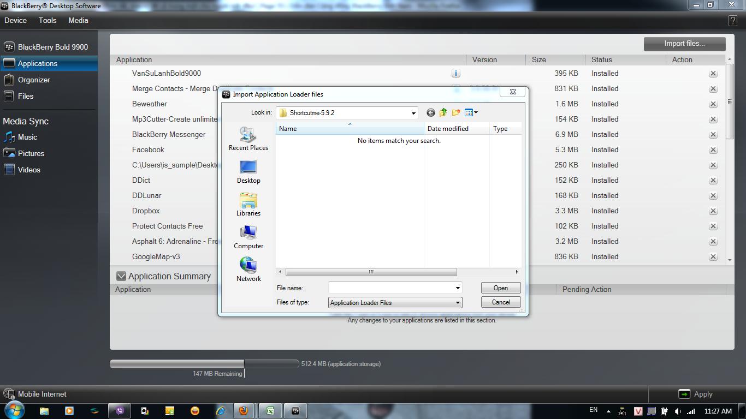Image resolution: width=746 pixels, height=419 pixels.
Task: Sort applications by Size column
Action: pyautogui.click(x=555, y=59)
